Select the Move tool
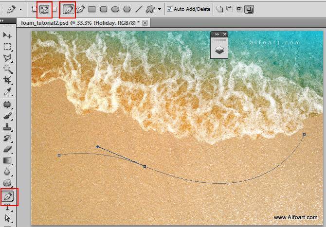 (7, 35)
